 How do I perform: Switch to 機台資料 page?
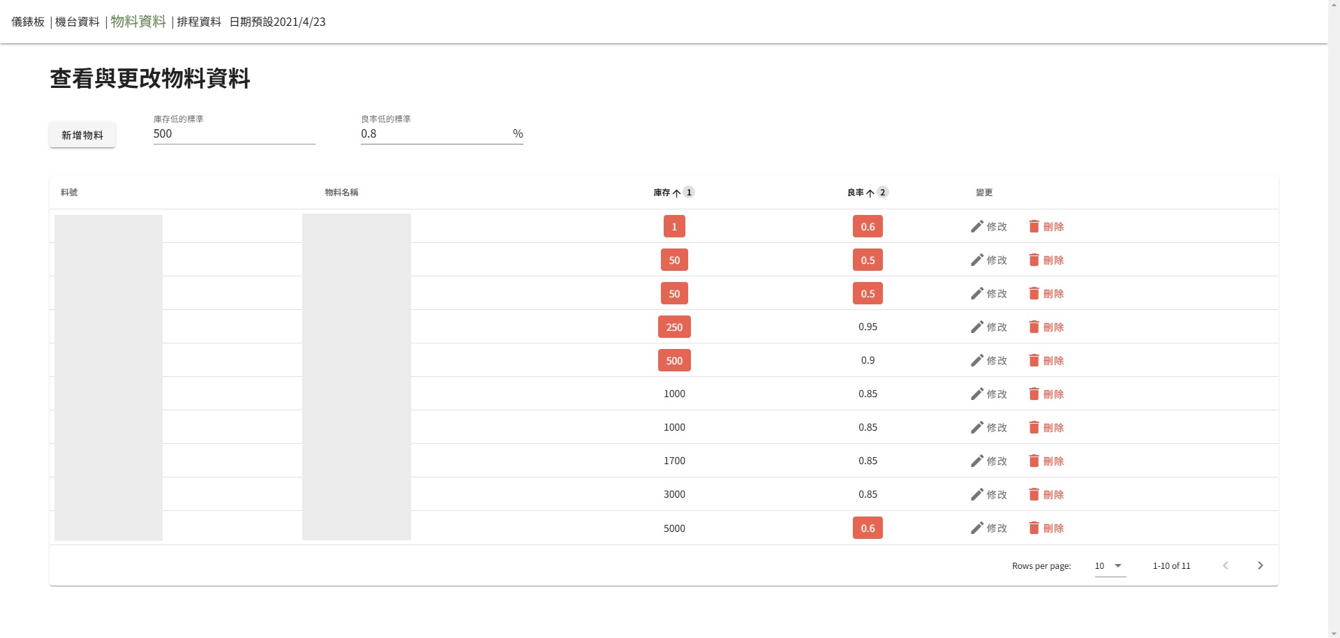77,22
